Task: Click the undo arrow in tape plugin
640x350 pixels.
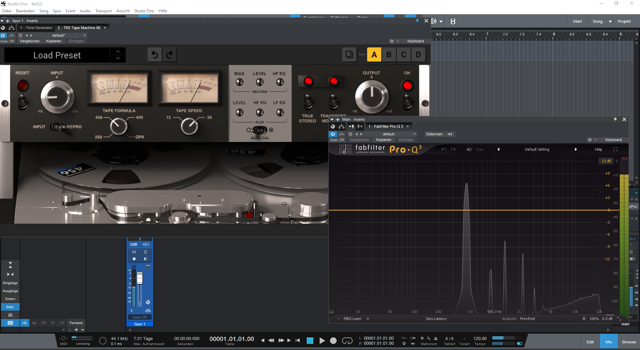Action: (155, 55)
